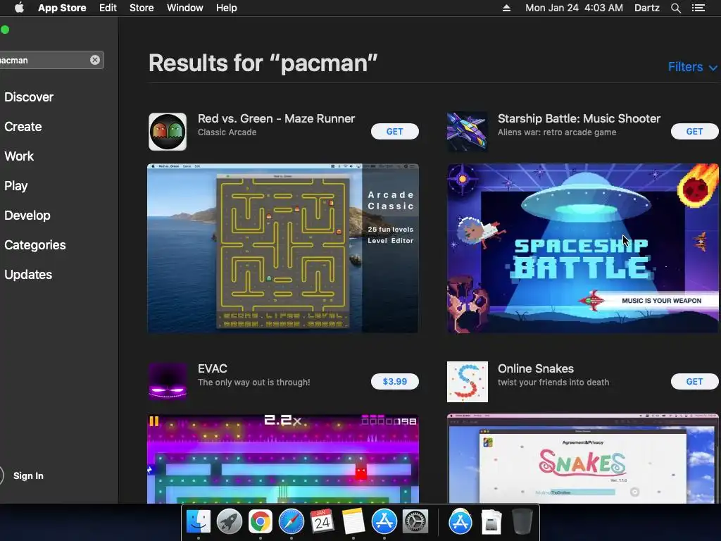Expand the Filters dropdown
The height and width of the screenshot is (541, 721).
tap(693, 67)
